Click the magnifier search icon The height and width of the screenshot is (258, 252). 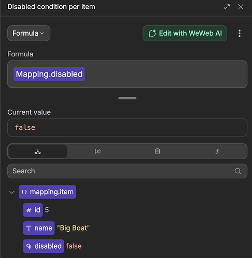(237, 171)
